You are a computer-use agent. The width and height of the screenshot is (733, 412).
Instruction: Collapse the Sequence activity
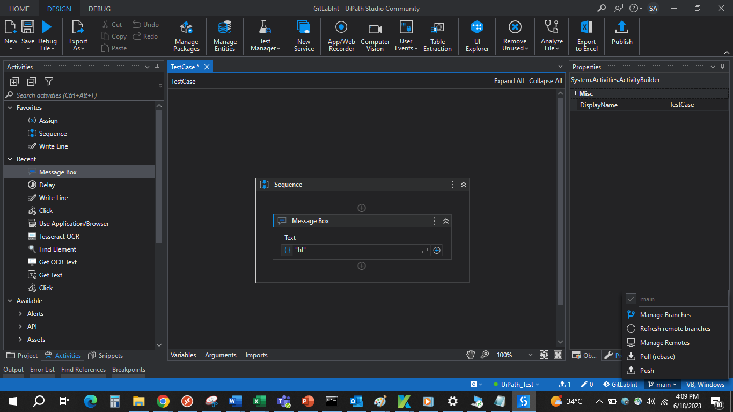(x=464, y=185)
